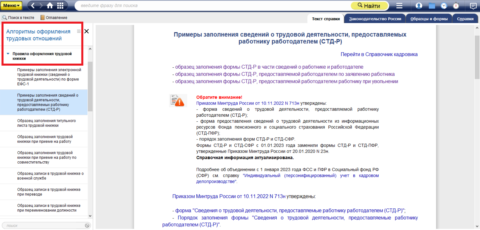Click the sidebar vertical scrollbar thumb

click(90, 86)
